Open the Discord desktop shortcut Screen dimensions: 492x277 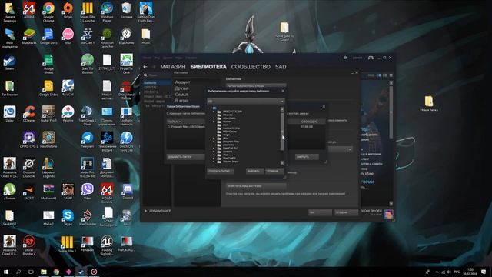coord(128,192)
